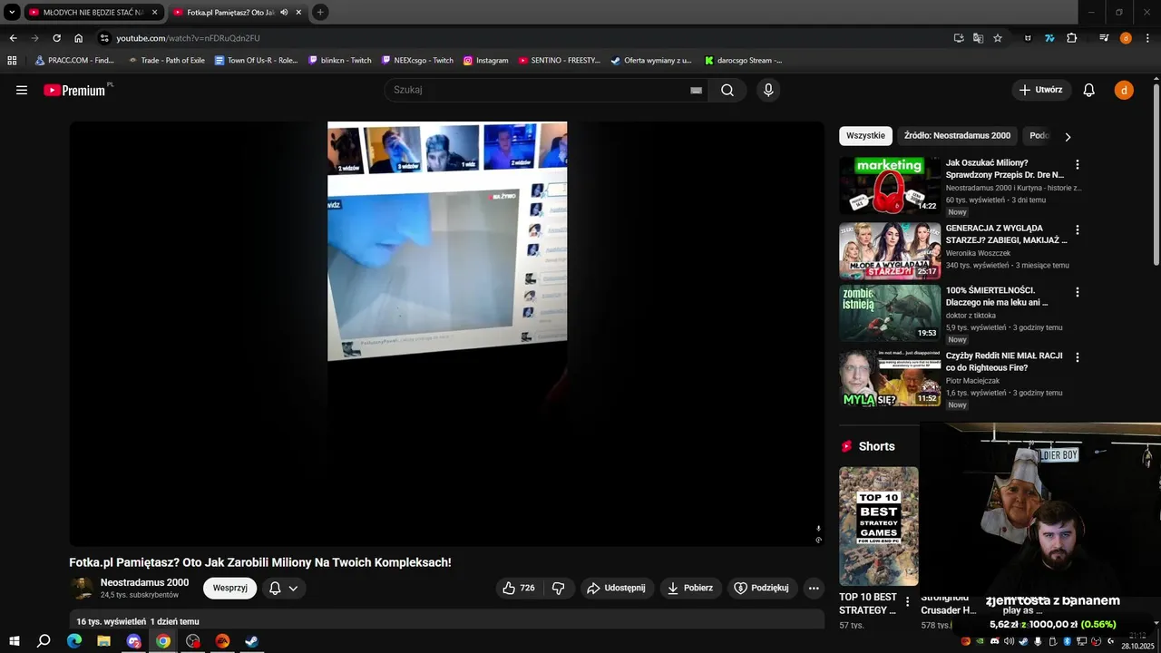The height and width of the screenshot is (653, 1161).
Task: Open the on-screen keyboard in search box
Action: click(x=696, y=90)
